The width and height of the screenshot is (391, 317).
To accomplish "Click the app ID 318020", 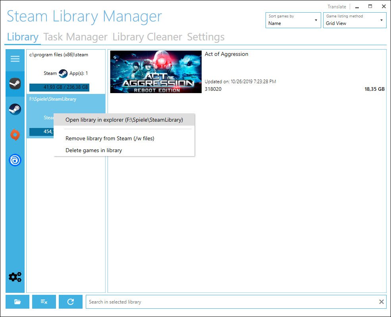I will coord(213,89).
